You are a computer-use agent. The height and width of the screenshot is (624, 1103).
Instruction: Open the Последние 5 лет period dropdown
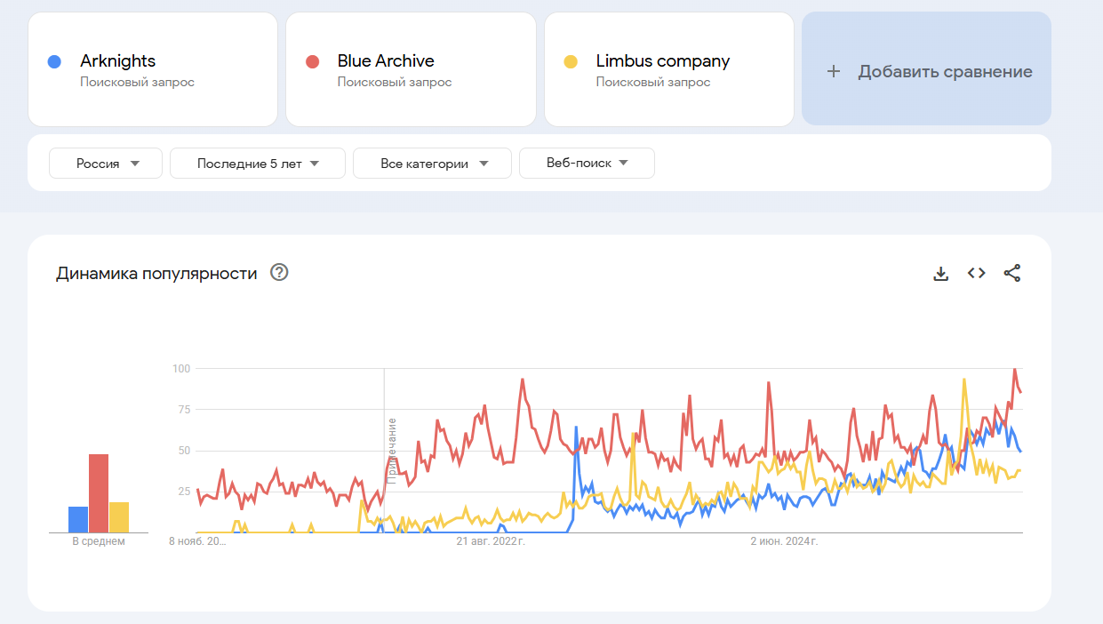(x=258, y=164)
